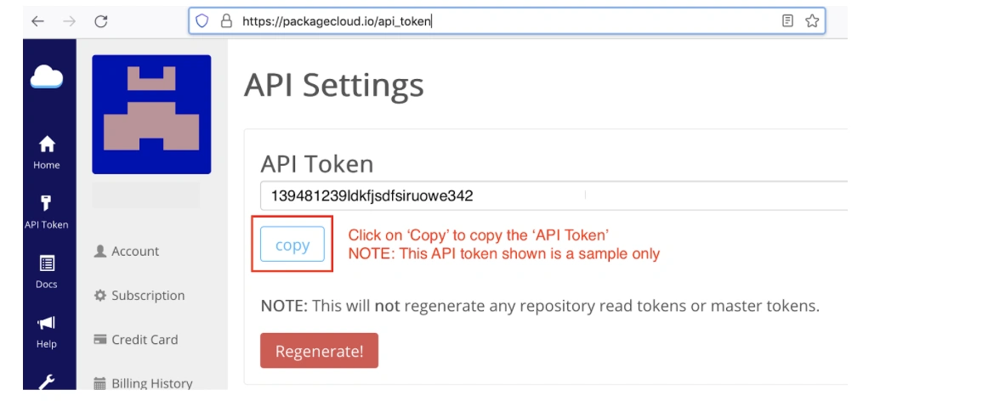Open Billing History
The width and height of the screenshot is (1005, 401).
[x=143, y=383]
